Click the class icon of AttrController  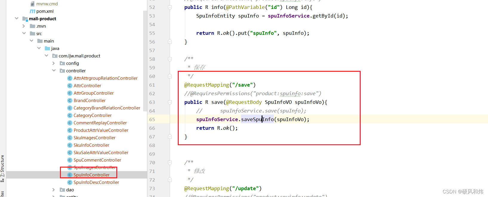click(70, 85)
